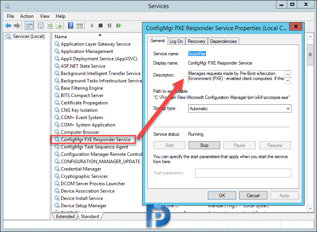
Task: Click the Apply button
Action: click(x=284, y=195)
